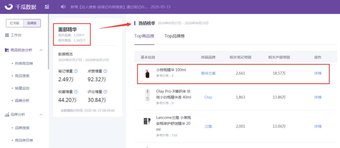Viewport: 340px width, 148px height.
Task: Click the 商品投放分析 folder icon
Action: 7,50
